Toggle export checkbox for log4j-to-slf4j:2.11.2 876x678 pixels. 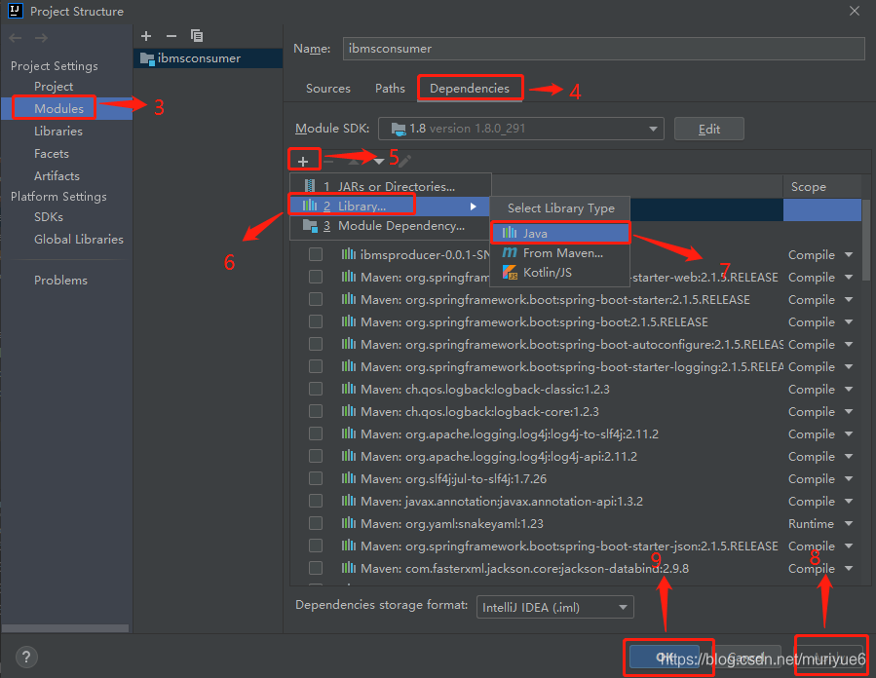tap(316, 433)
